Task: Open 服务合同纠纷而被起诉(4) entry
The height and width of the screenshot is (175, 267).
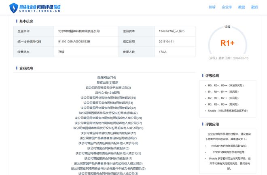Action: tap(108, 158)
